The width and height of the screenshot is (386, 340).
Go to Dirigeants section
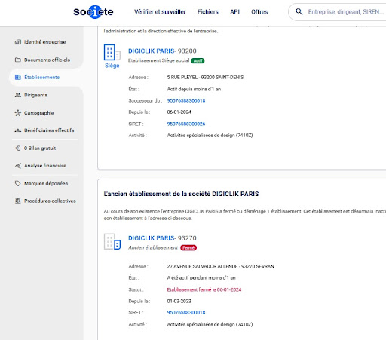pyautogui.click(x=35, y=95)
